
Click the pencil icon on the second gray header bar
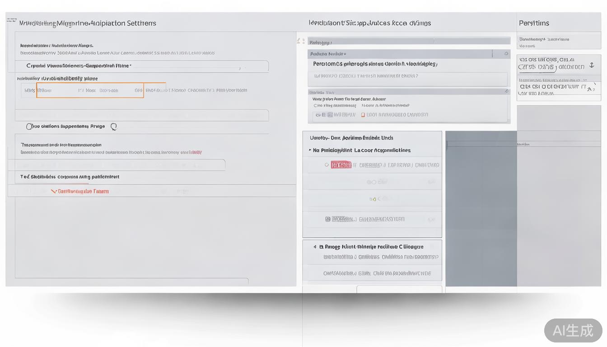506,91
